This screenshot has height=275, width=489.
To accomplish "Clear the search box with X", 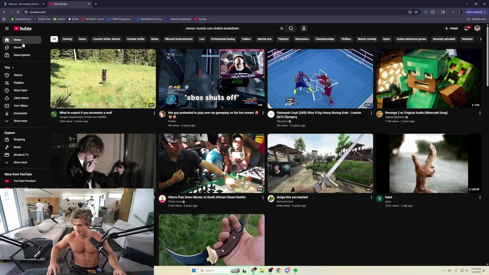I will coord(282,28).
